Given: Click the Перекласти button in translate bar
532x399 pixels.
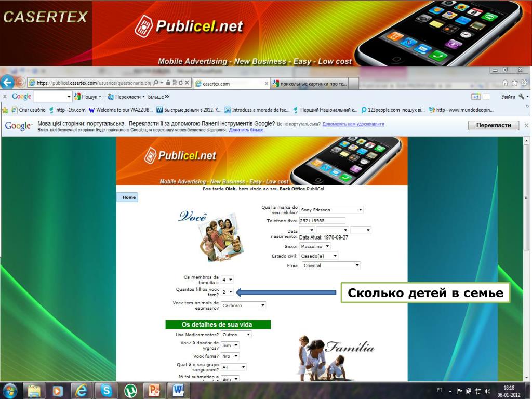Looking at the screenshot, I should (x=494, y=125).
